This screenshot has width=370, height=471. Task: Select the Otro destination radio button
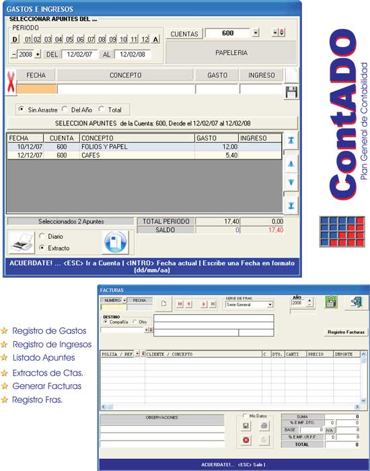[135, 322]
